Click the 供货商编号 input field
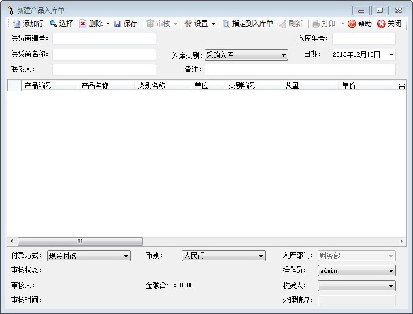The image size is (413, 314). tap(104, 38)
